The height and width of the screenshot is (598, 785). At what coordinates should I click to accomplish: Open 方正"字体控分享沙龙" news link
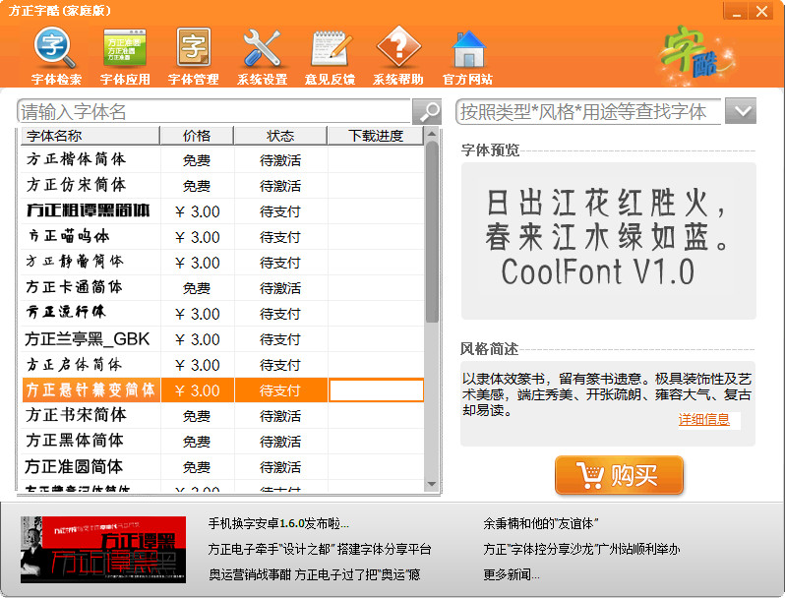click(581, 549)
